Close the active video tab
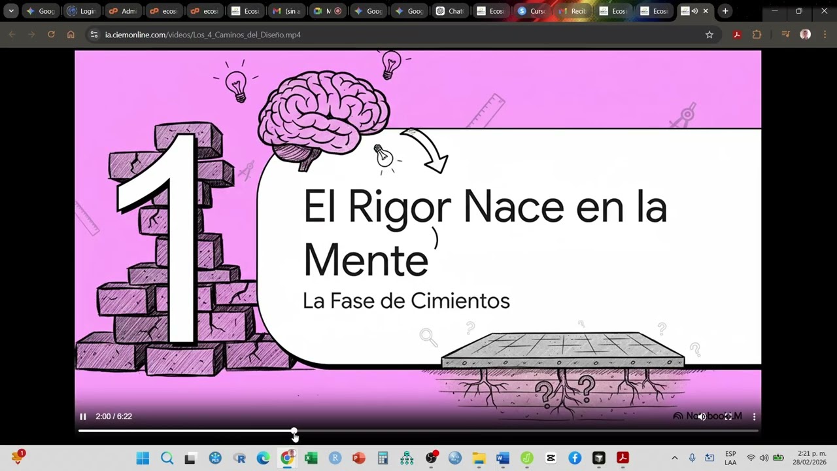 (x=706, y=11)
